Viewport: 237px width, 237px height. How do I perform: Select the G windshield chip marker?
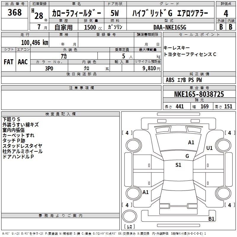click(187, 156)
